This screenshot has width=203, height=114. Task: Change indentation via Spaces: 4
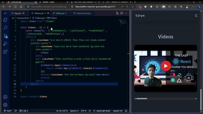coord(74,111)
